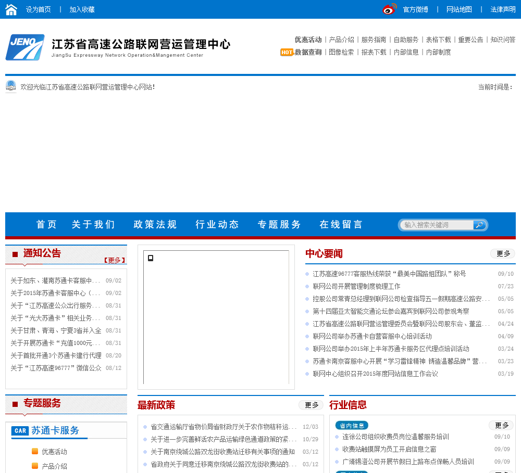Viewport: 521px width, 473px height.
Task: Open the 关于我们 navigation tab
Action: [93, 224]
